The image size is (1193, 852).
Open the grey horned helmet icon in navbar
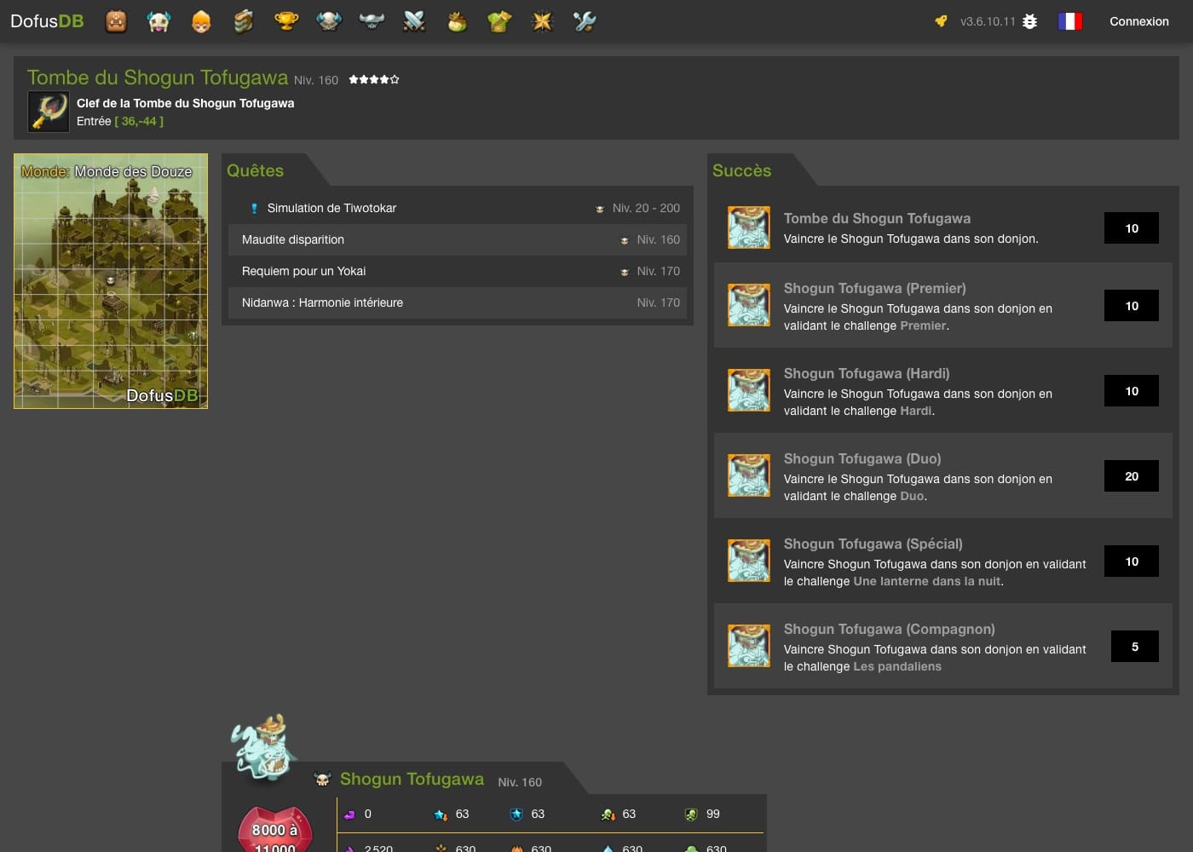372,21
